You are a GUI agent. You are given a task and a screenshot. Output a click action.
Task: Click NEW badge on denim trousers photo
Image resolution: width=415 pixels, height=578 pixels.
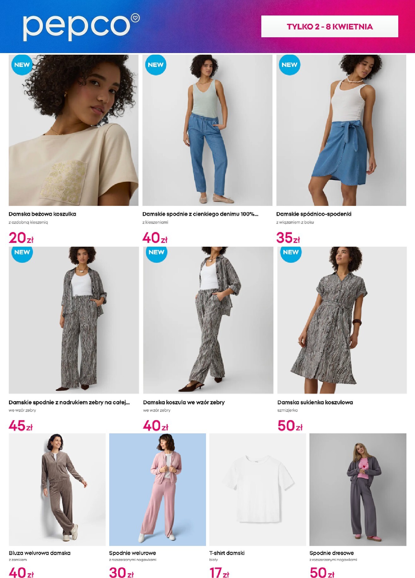tap(156, 65)
